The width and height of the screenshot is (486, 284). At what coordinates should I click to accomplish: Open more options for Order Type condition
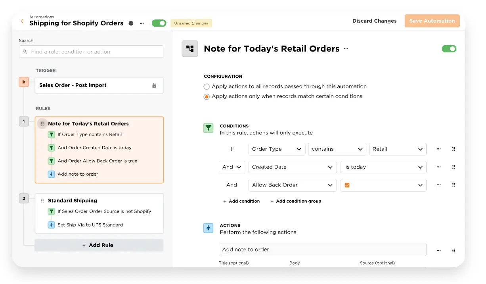click(x=438, y=149)
